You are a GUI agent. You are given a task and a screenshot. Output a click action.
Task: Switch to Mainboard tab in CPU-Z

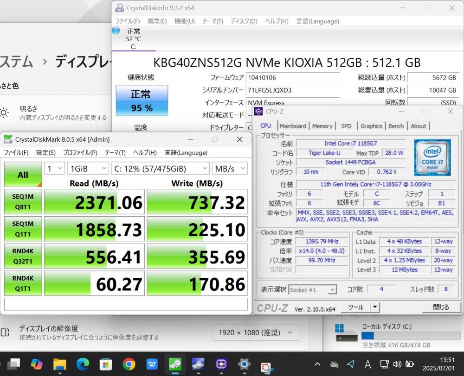point(293,126)
